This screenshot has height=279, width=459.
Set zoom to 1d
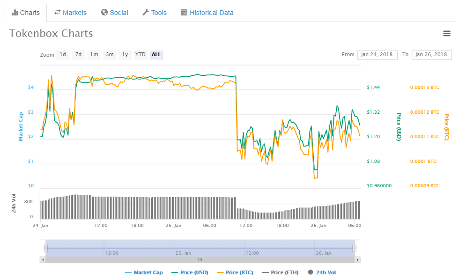[63, 55]
